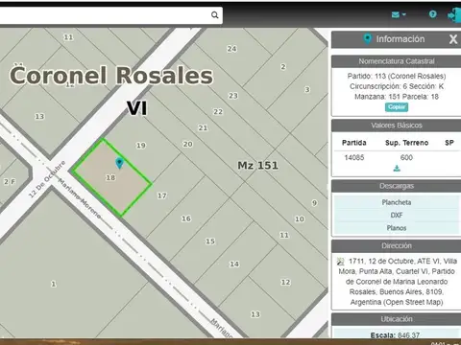Select parcel 21 on the map
This screenshot has width=461, height=345.
[x=203, y=127]
